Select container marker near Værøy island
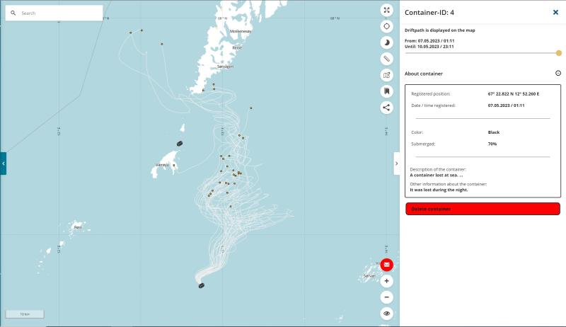566x327 pixels. 180,144
